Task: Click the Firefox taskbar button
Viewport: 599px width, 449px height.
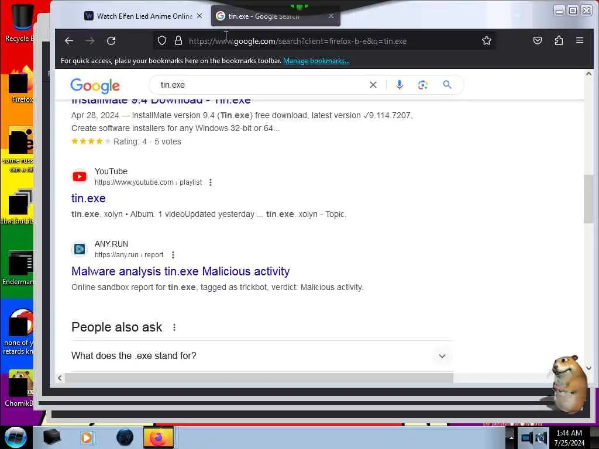Action: click(x=159, y=437)
